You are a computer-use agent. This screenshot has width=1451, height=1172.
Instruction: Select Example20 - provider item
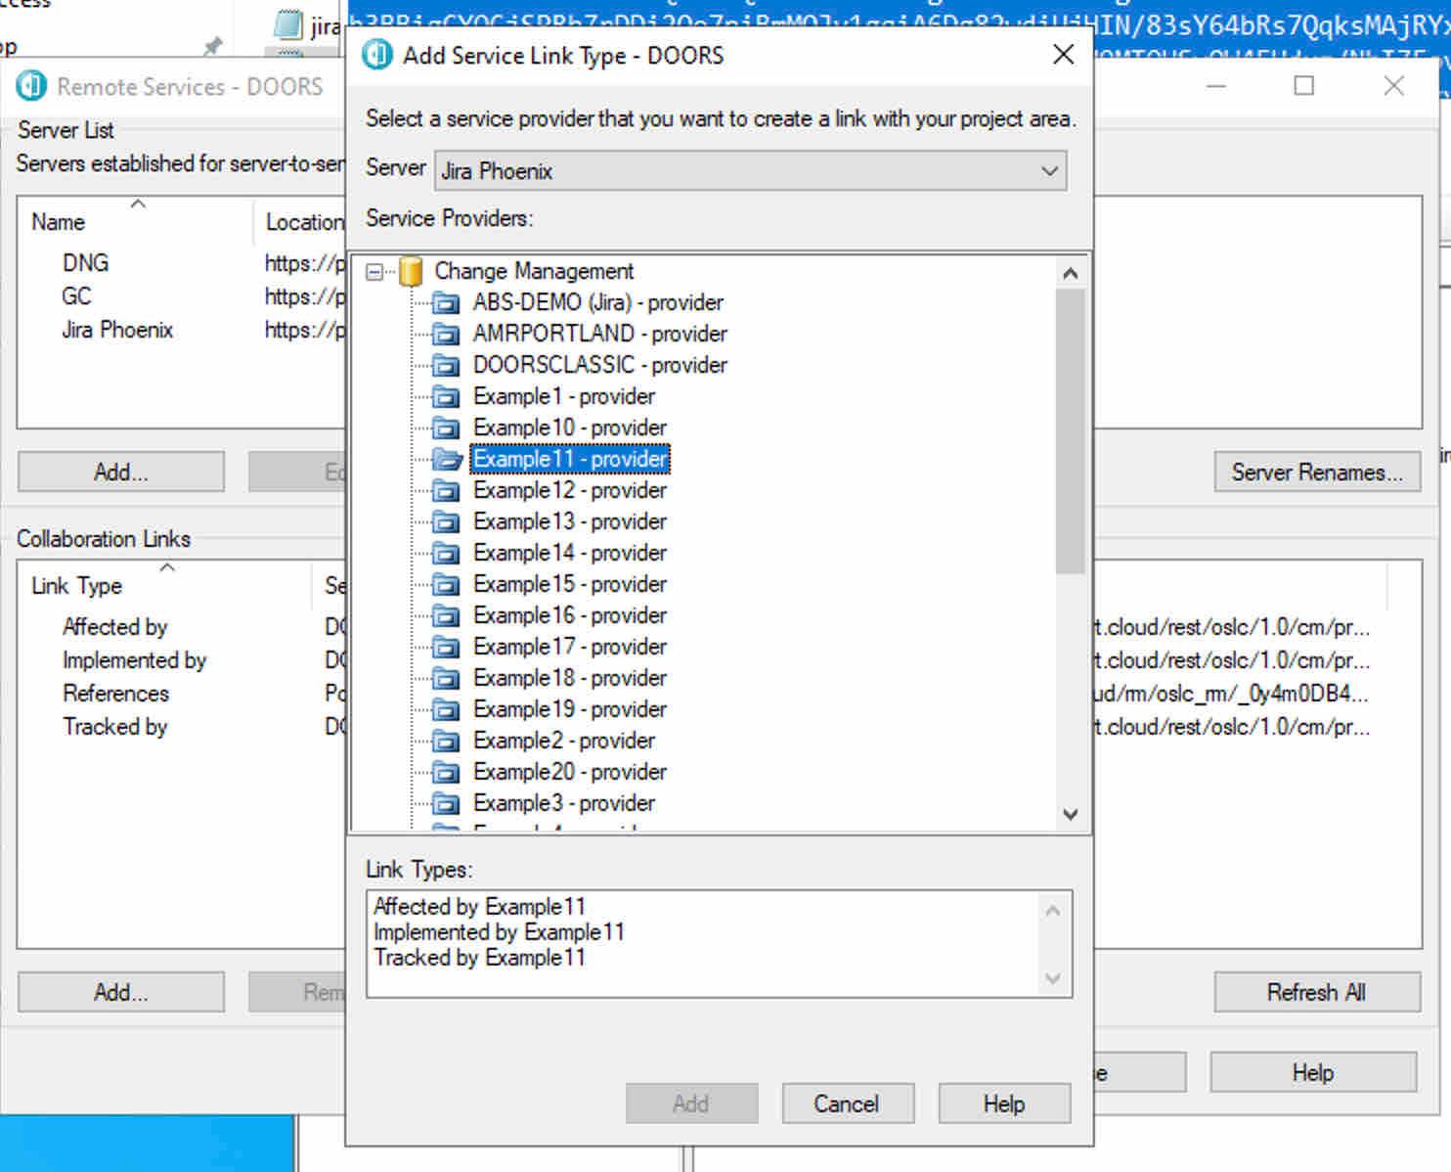570,772
